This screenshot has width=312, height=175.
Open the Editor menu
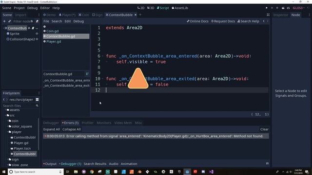pyautogui.click(x=45, y=8)
